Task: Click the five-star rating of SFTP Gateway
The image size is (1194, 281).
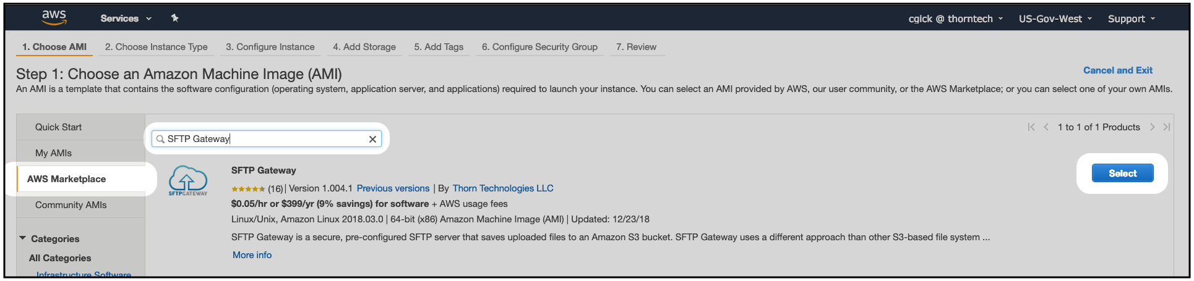Action: click(x=248, y=189)
